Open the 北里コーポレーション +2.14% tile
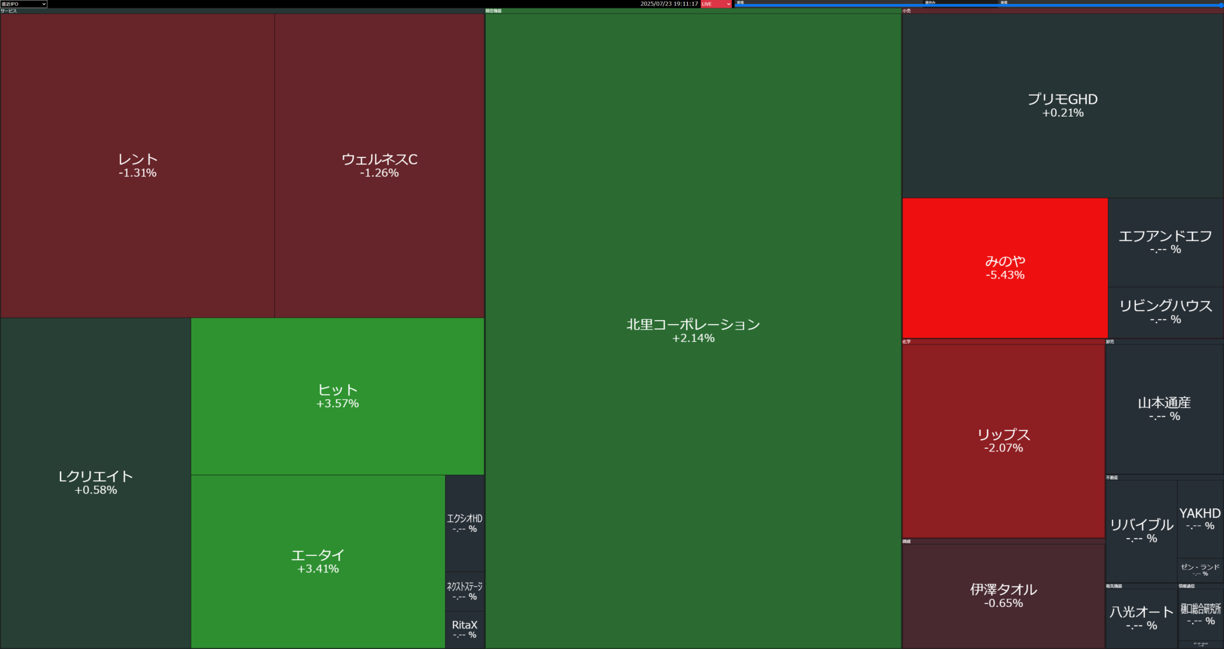Image resolution: width=1224 pixels, height=649 pixels. 693,331
